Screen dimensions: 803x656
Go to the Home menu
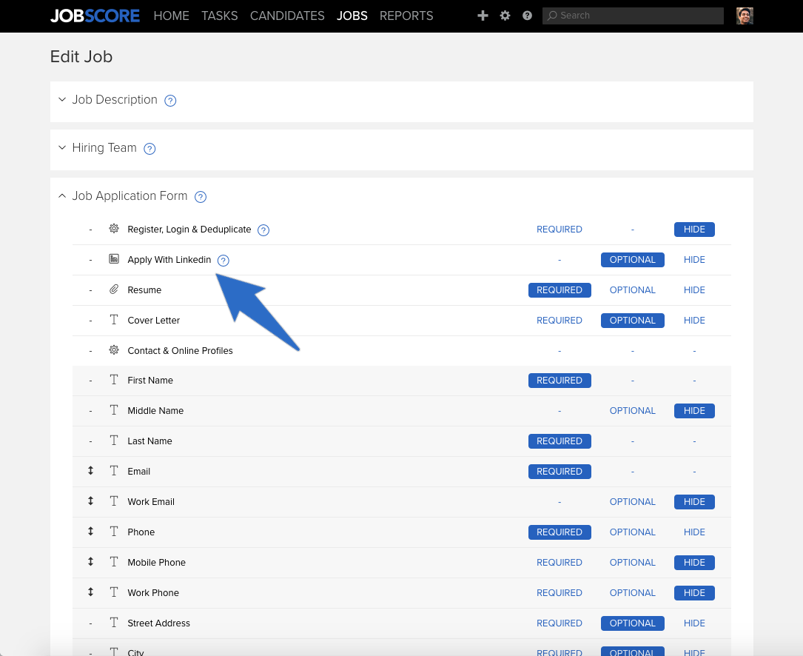(172, 16)
